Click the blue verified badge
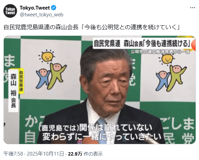The height and width of the screenshot is (160, 199). (x=53, y=8)
